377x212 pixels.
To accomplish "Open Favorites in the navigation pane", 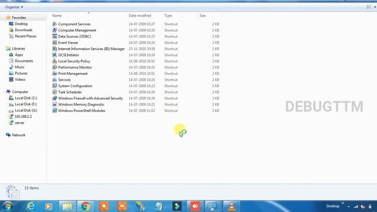I will (x=19, y=18).
